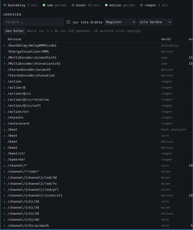Click the down arrow of /channel/{ch}/azimuth

tap(4, 226)
